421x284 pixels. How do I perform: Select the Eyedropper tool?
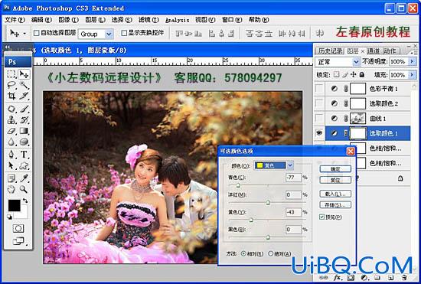(24, 178)
